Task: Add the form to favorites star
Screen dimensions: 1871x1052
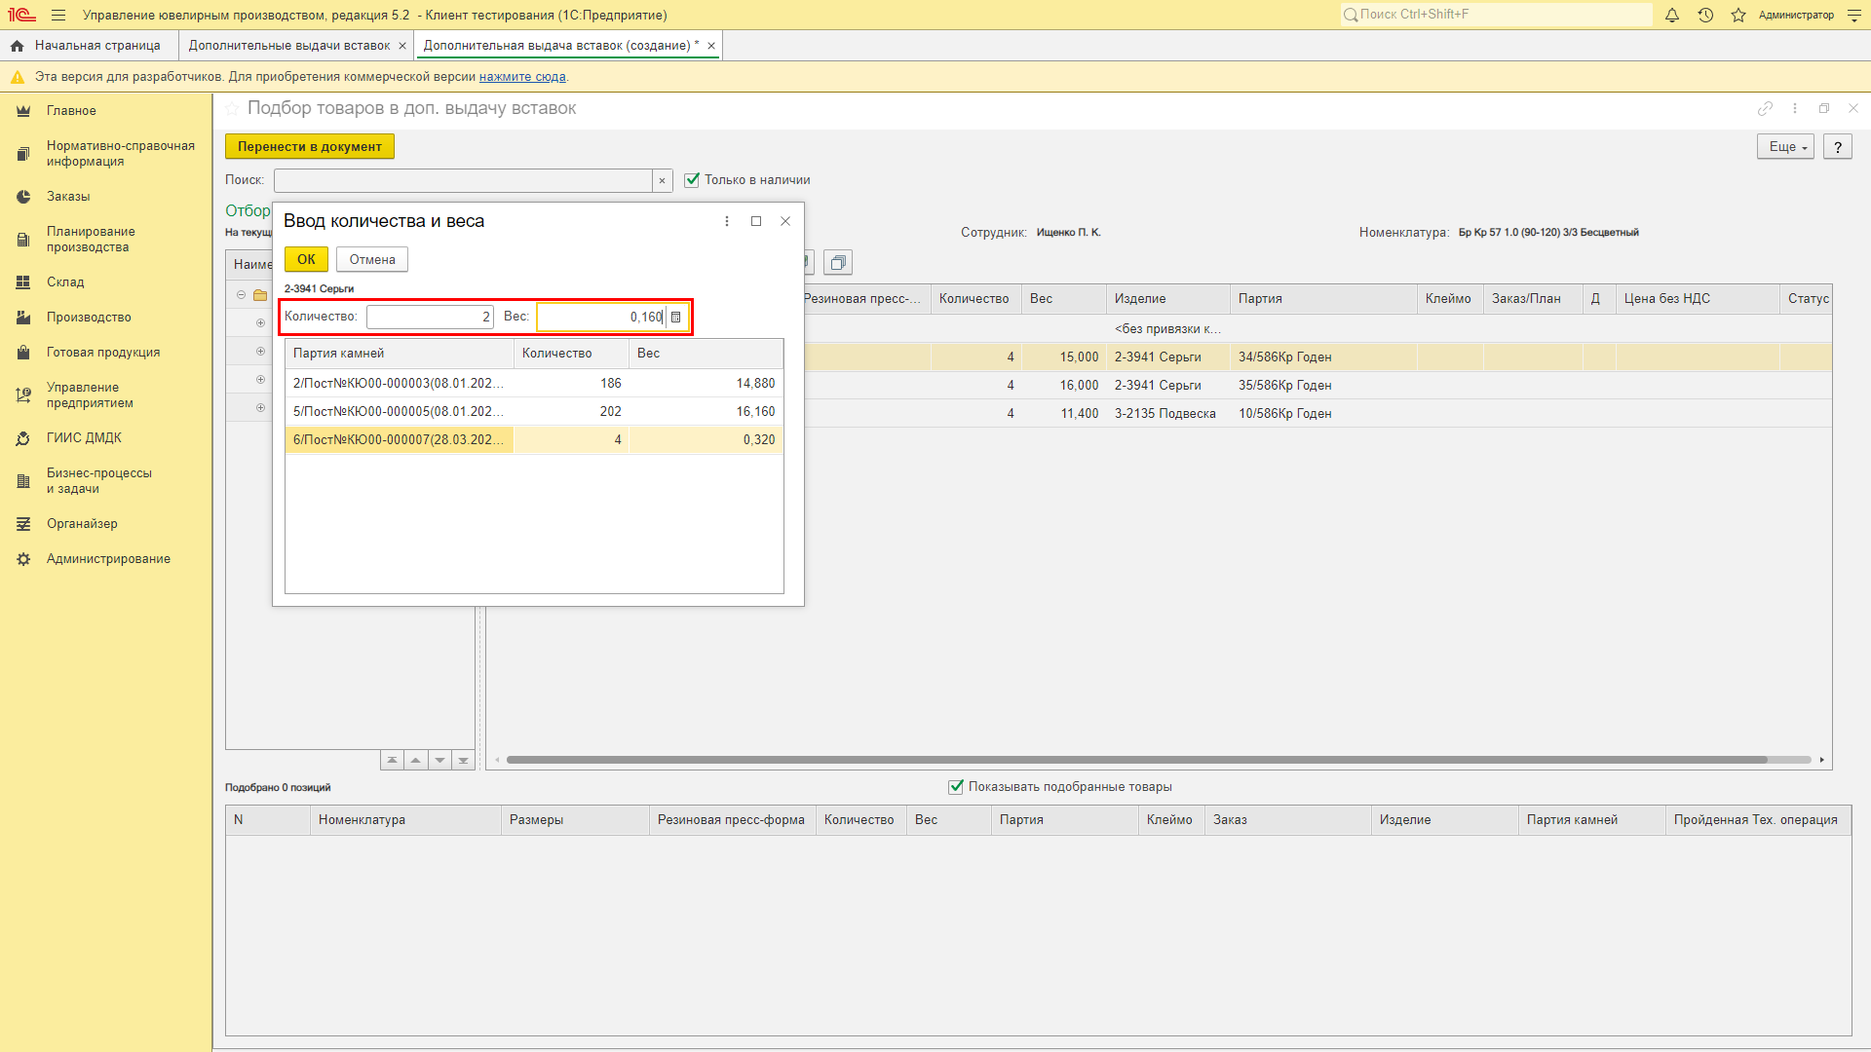Action: coord(232,109)
